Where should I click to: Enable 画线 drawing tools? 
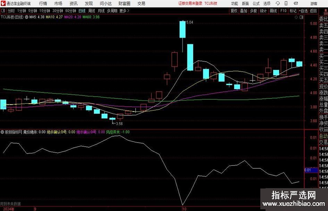[x=274, y=11]
